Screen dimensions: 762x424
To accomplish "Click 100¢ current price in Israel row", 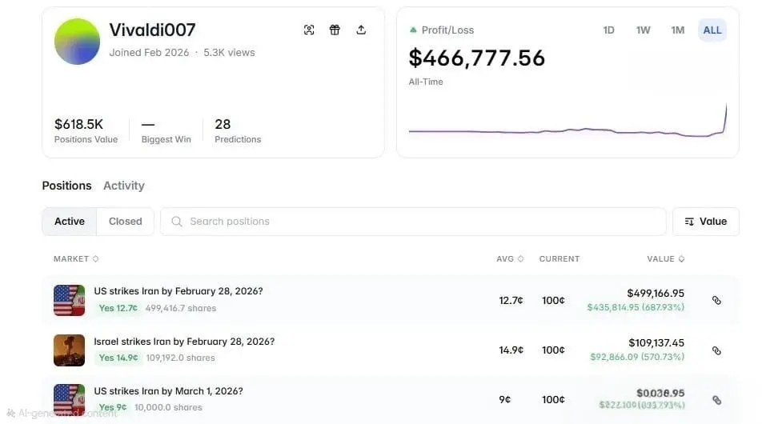I will pyautogui.click(x=553, y=350).
